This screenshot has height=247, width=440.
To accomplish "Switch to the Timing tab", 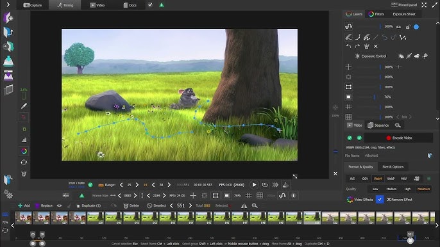I will (65, 5).
